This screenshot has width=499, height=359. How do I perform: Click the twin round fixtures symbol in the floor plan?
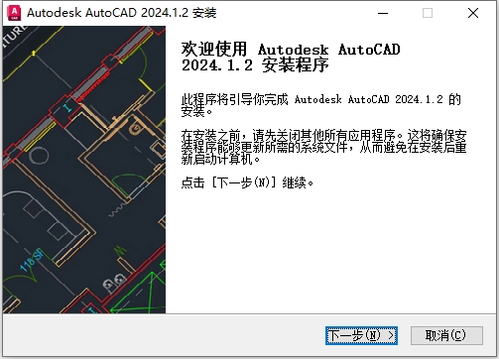114,282
